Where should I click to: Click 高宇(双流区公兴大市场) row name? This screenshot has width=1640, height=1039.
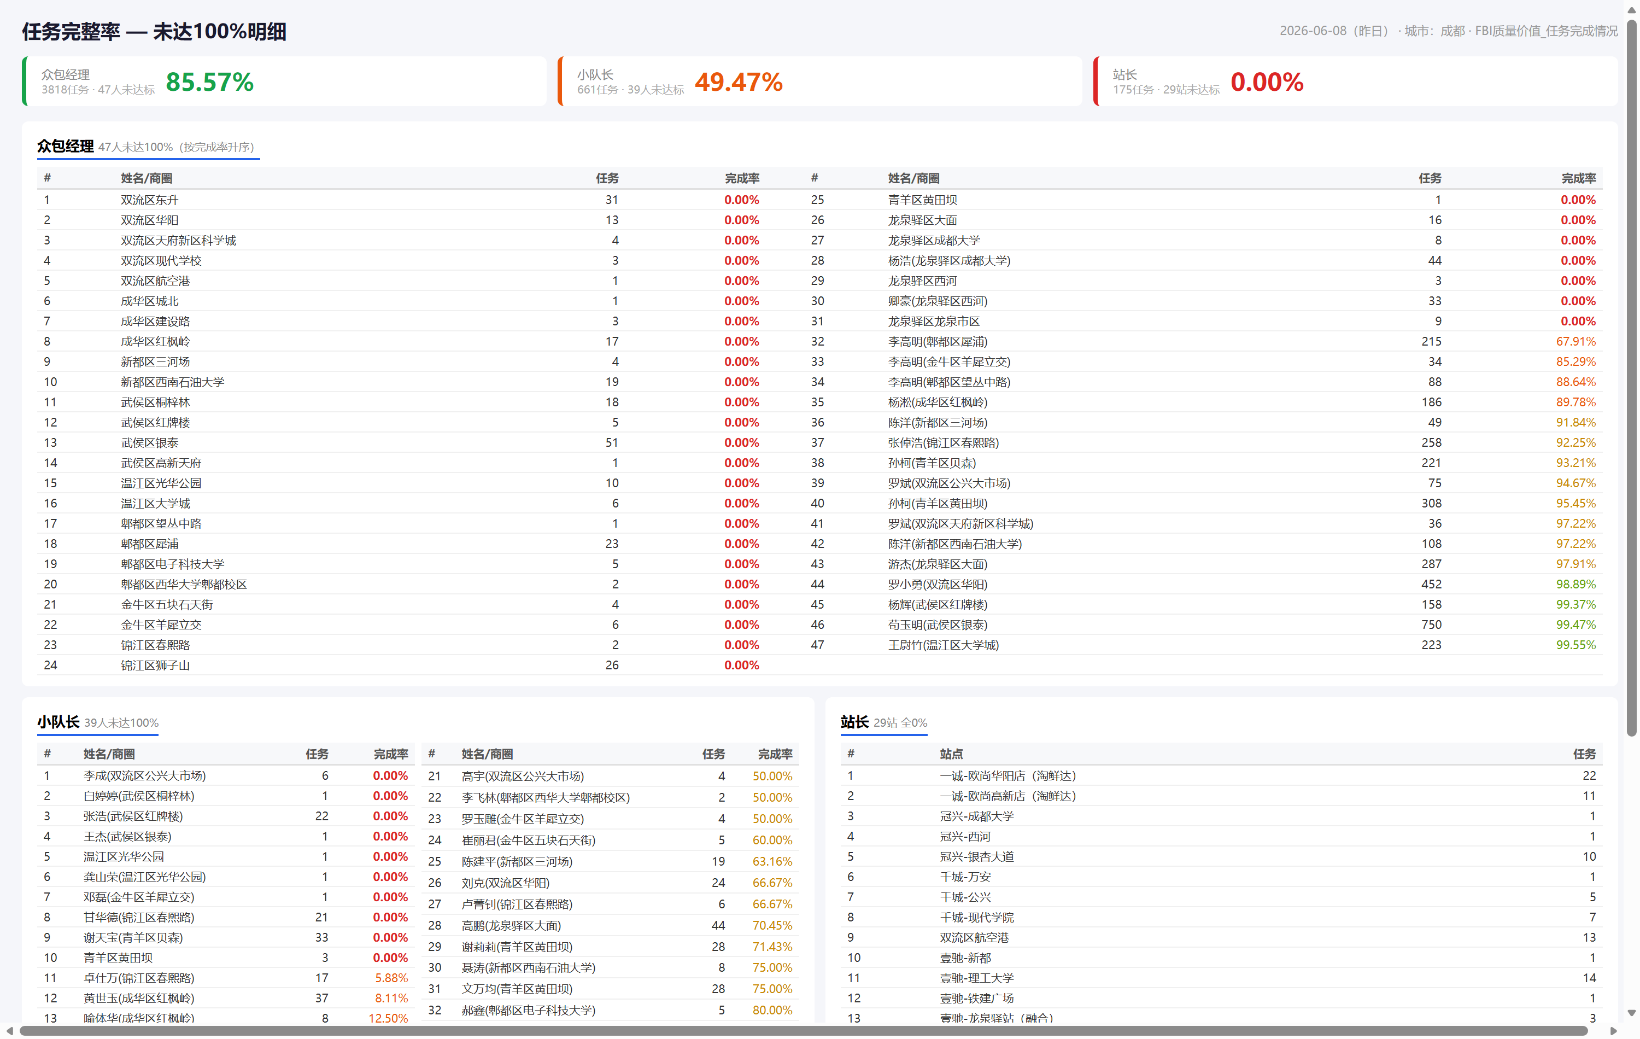click(523, 776)
